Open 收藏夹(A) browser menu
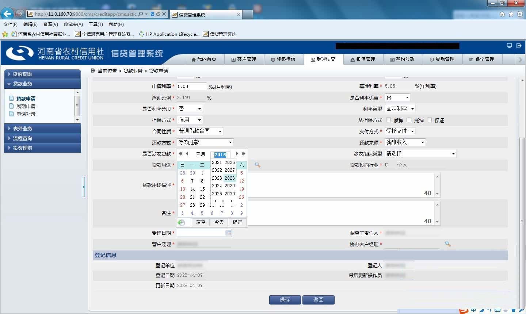Image resolution: width=526 pixels, height=314 pixels. (73, 24)
